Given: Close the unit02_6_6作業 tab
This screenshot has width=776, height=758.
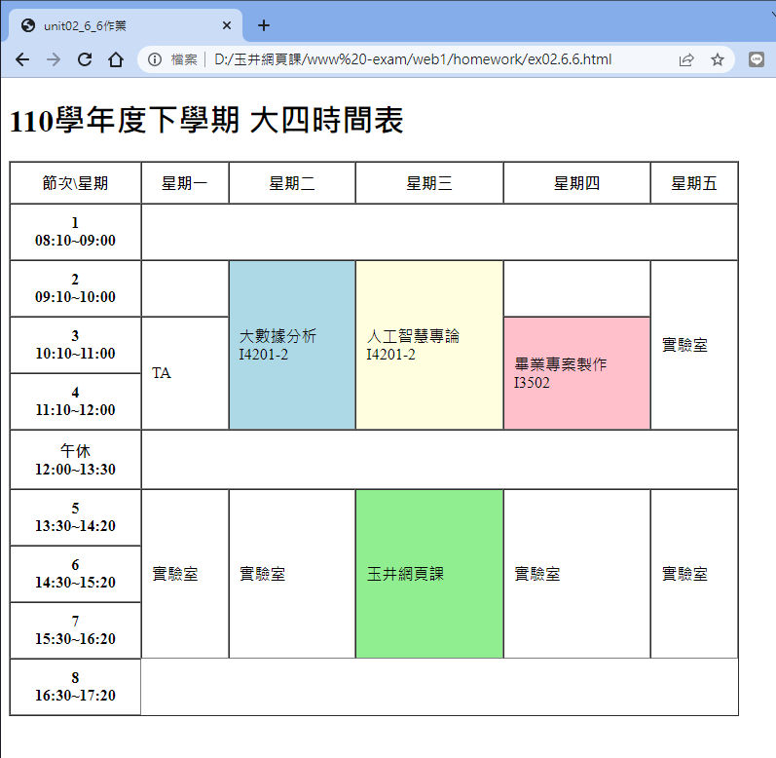Looking at the screenshot, I should [x=227, y=25].
